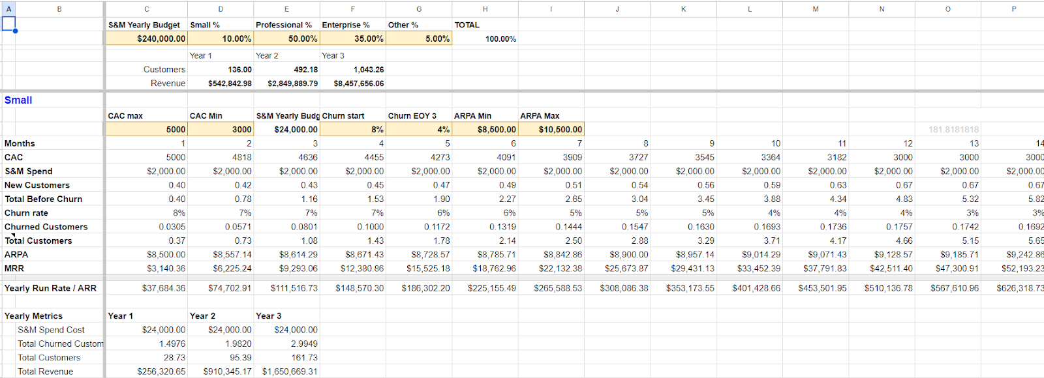
Task: Click the 'Yearly Run Rate / ARR' label
Action: tap(50, 287)
